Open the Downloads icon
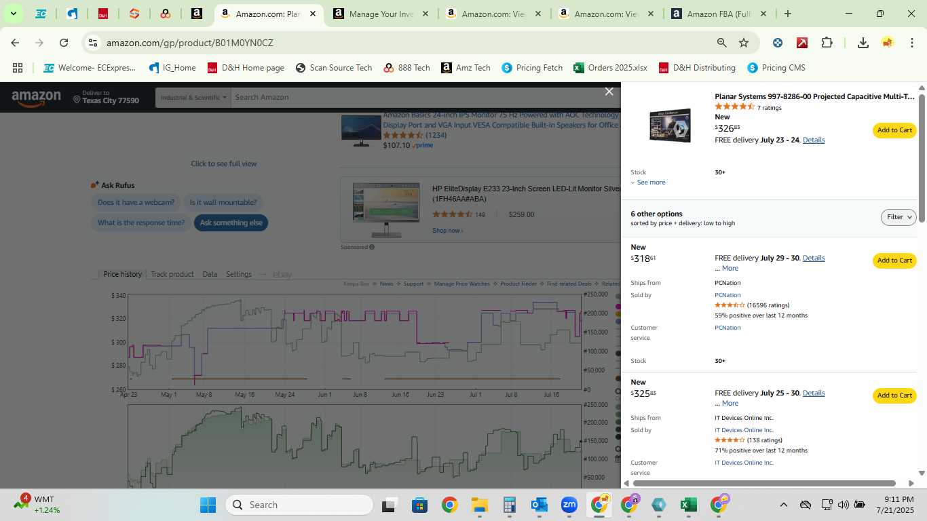The width and height of the screenshot is (927, 521). tap(863, 43)
